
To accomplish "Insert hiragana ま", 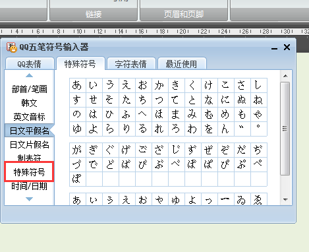I will point(177,114).
